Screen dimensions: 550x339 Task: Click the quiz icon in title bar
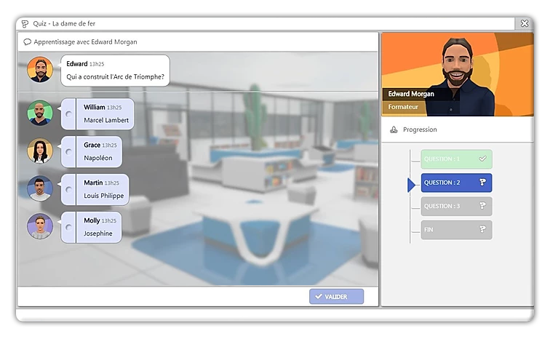[x=25, y=24]
